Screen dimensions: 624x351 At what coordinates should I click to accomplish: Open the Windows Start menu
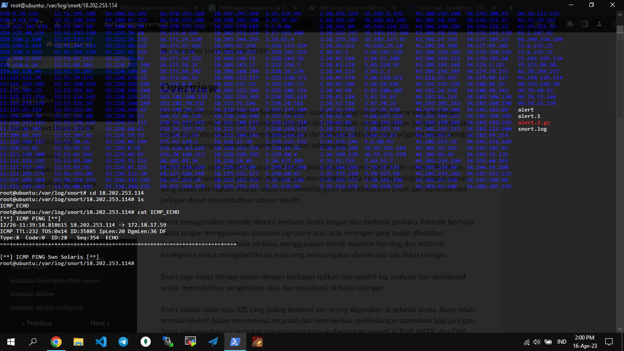[11, 341]
